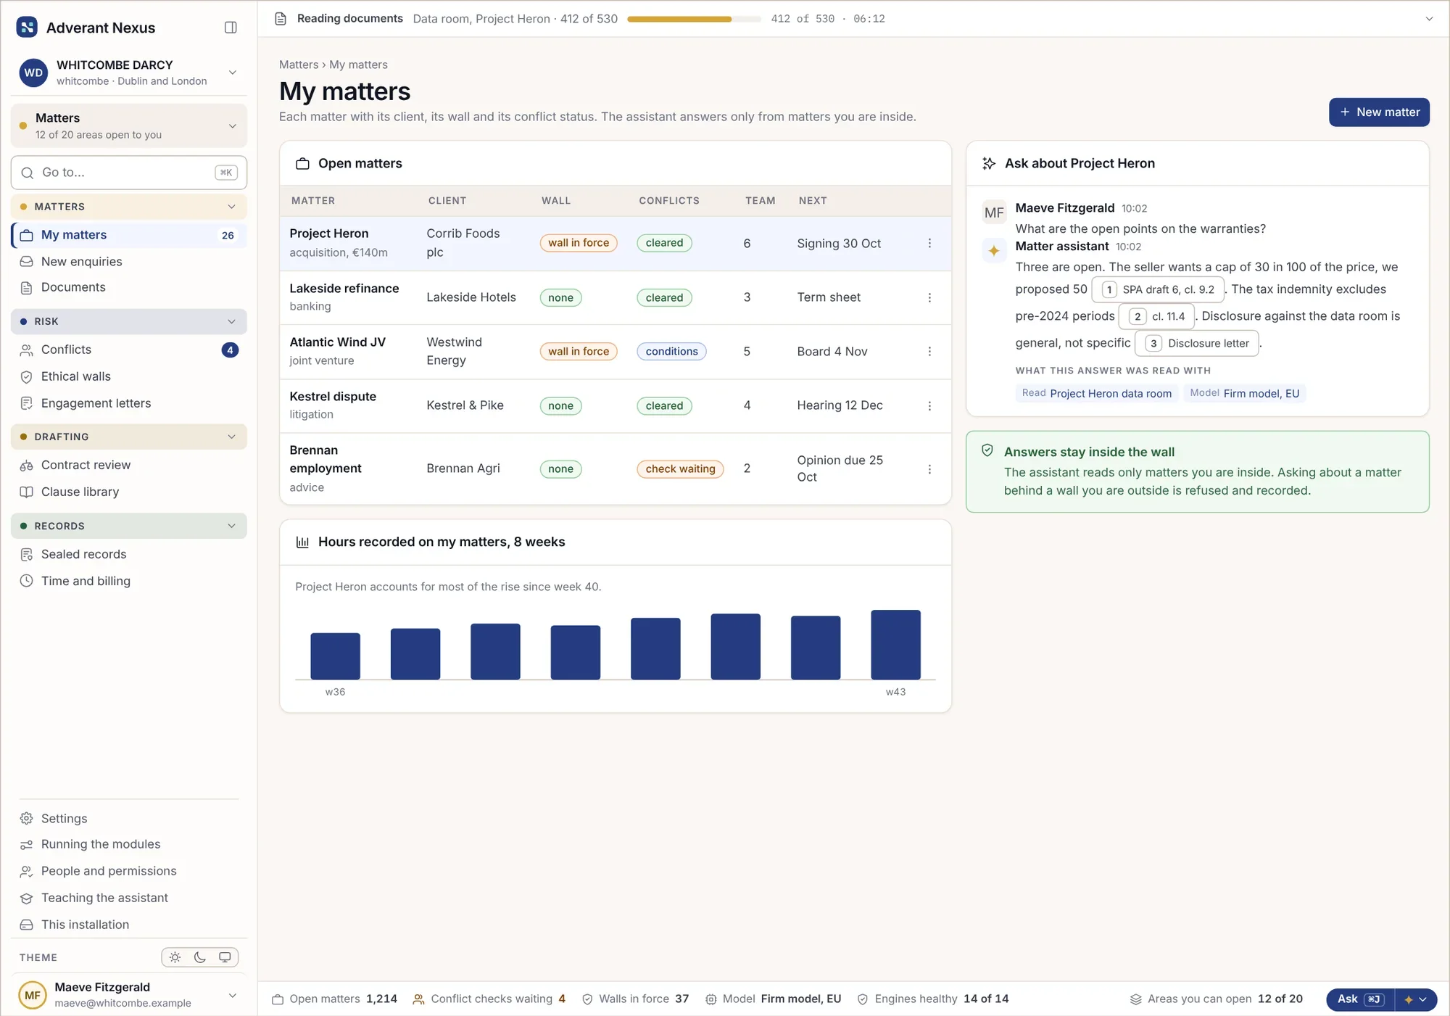Open Sealed records
1450x1016 pixels.
129,554
